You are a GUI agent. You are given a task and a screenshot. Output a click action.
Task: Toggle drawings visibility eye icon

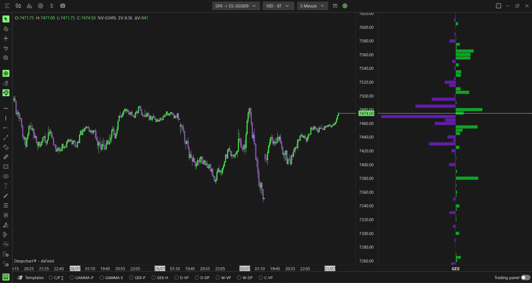point(6,73)
